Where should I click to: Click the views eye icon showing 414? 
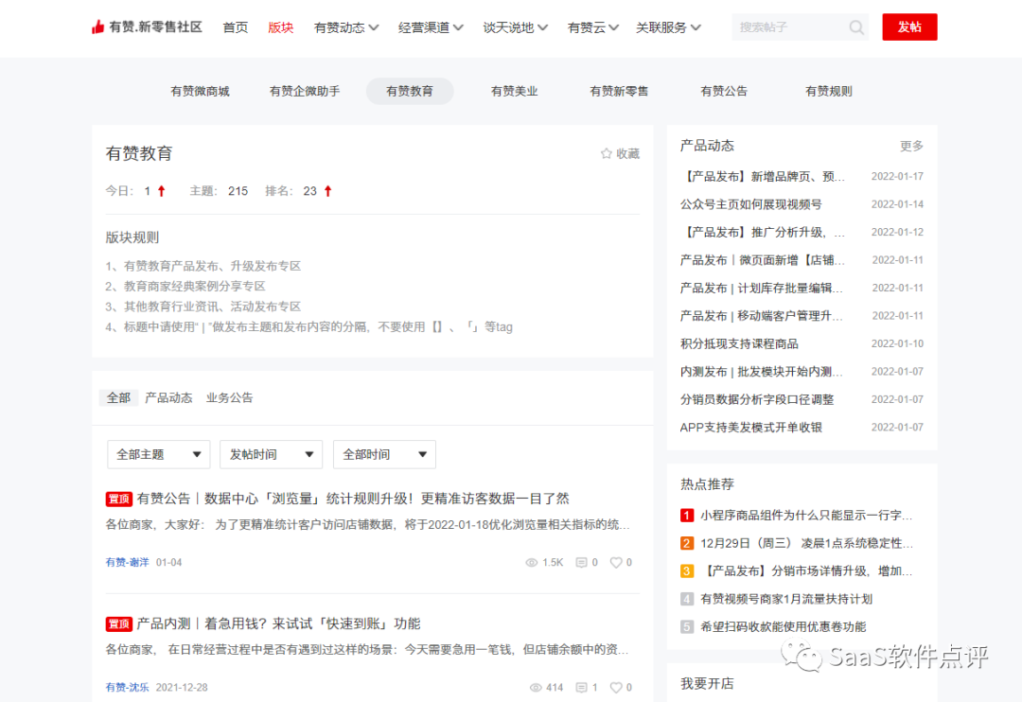536,687
